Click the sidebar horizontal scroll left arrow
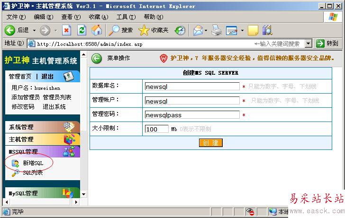This screenshot has height=218, width=345. tap(7, 202)
